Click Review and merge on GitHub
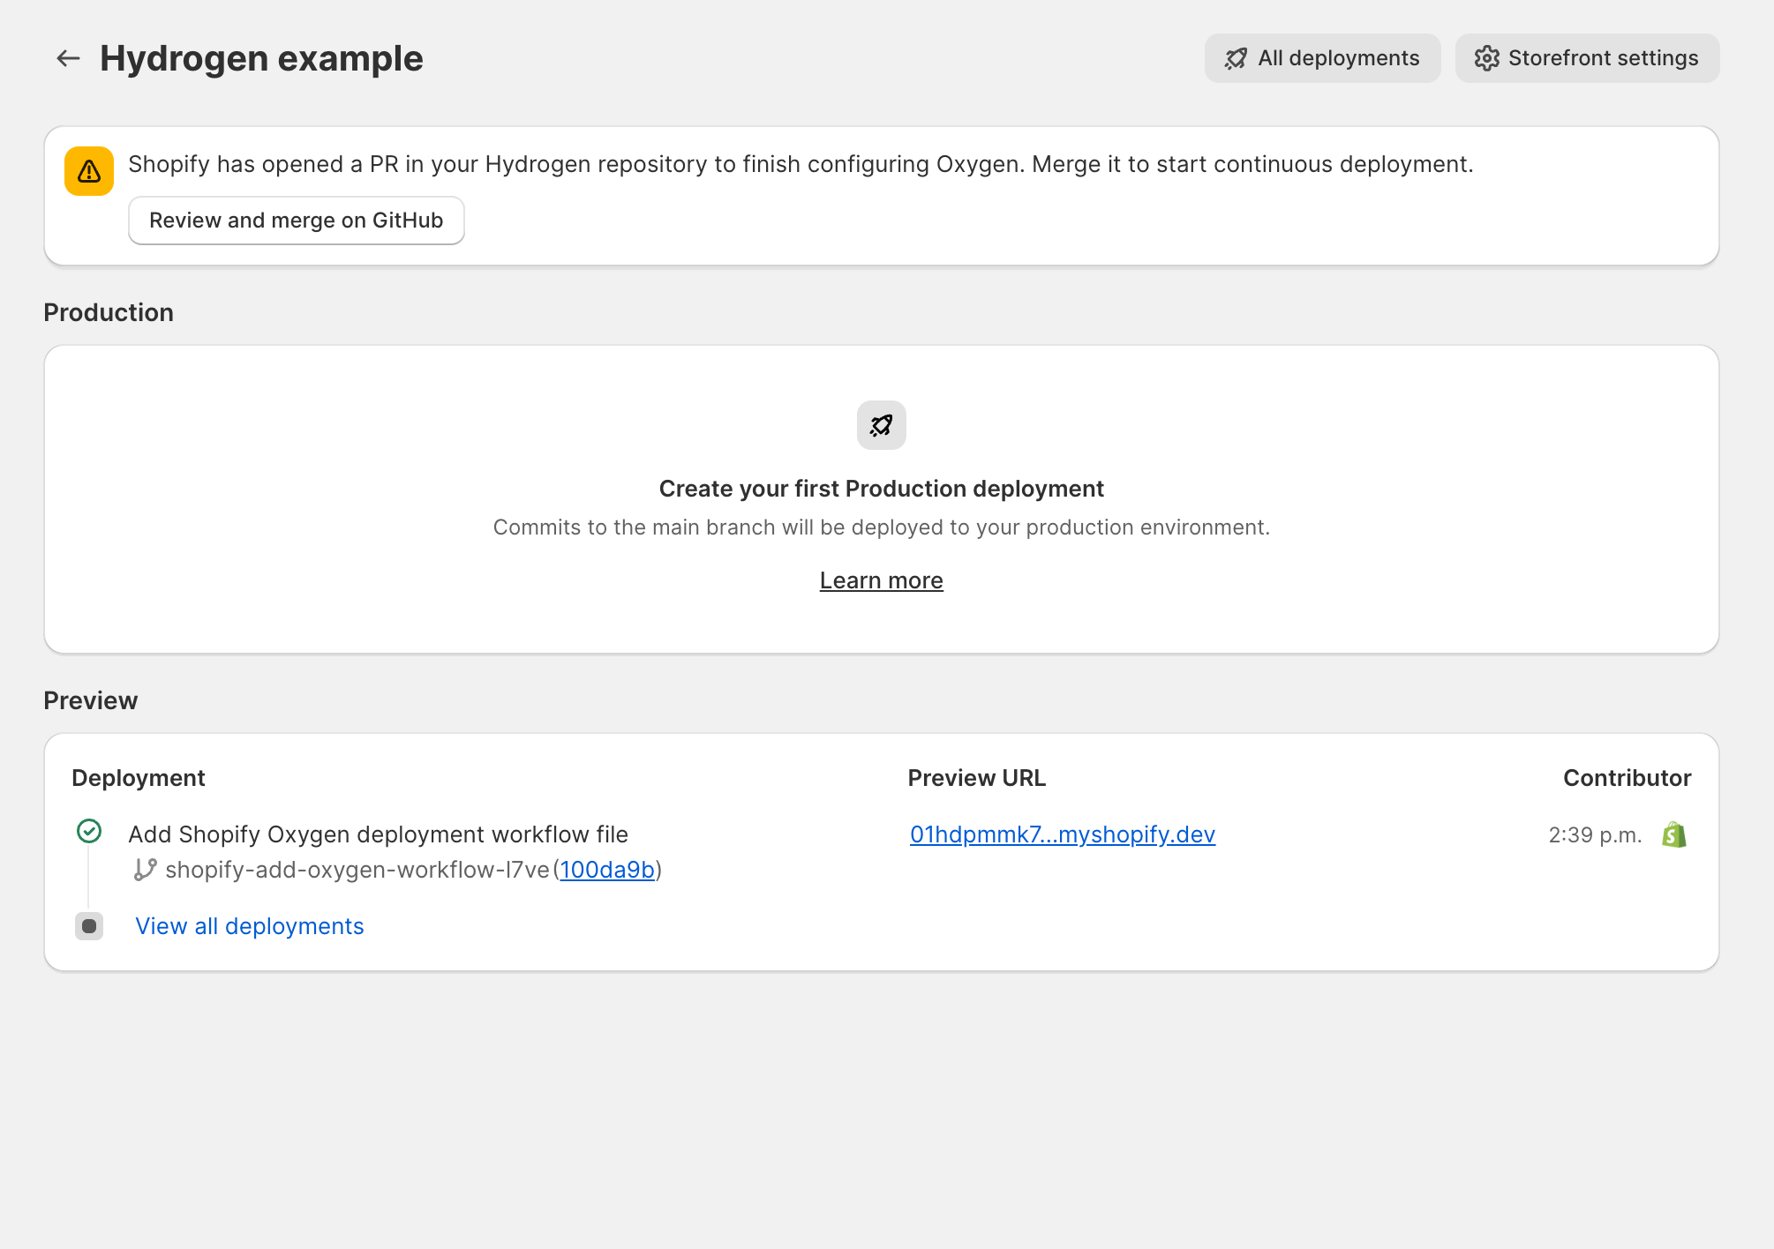The image size is (1774, 1249). [297, 221]
